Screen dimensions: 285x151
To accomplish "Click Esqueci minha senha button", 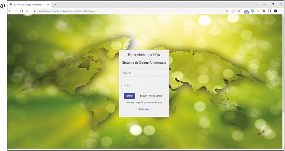I will pyautogui.click(x=151, y=96).
